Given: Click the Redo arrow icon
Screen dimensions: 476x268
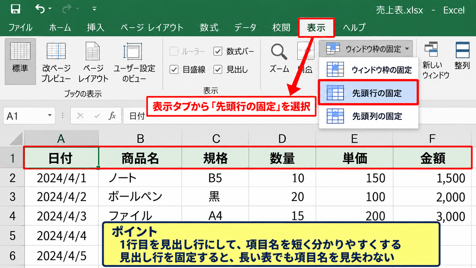Looking at the screenshot, I should (67, 9).
